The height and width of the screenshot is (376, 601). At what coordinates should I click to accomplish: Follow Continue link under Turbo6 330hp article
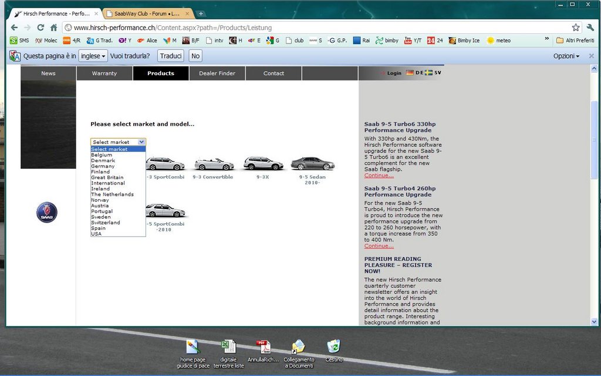coord(379,175)
